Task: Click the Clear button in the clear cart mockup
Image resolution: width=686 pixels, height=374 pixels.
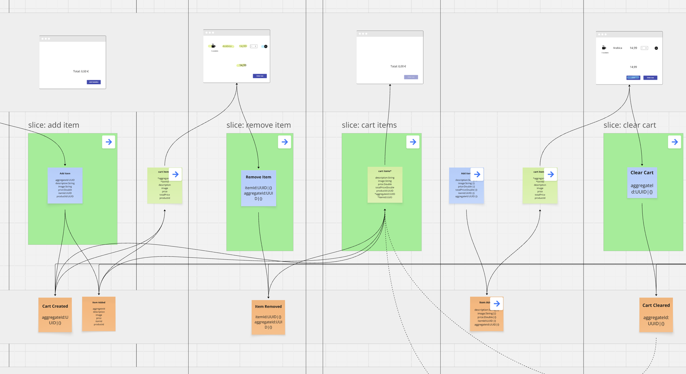Action: (633, 77)
